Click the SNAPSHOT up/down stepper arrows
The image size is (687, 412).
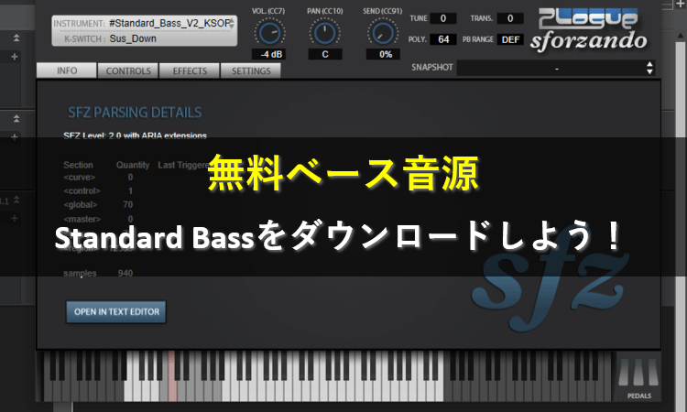[649, 69]
